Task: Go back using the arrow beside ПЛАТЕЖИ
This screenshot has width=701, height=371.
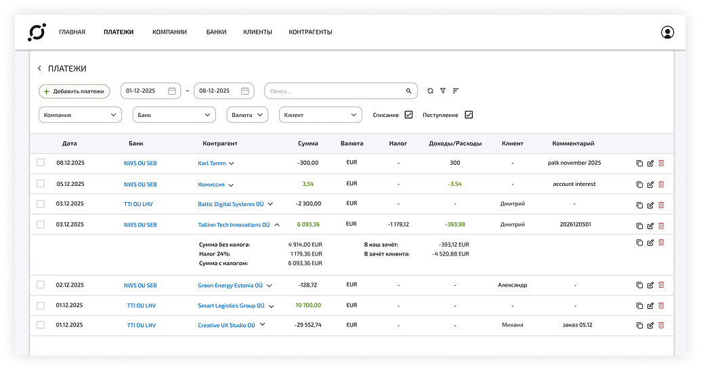Action: click(x=39, y=68)
